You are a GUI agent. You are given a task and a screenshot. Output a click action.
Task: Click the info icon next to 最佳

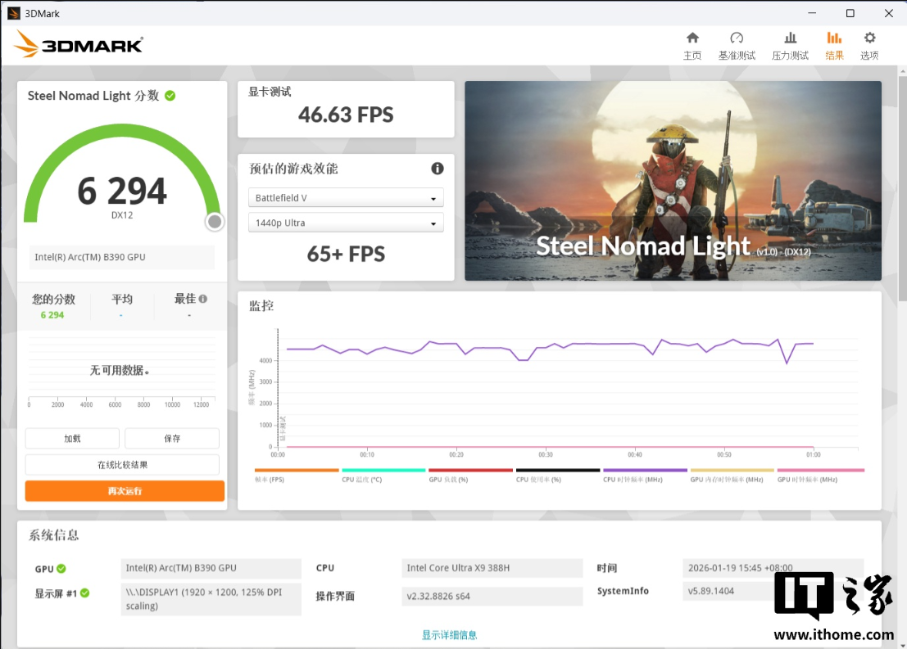click(x=202, y=299)
